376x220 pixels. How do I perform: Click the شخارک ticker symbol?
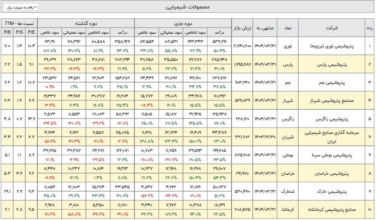pos(288,191)
